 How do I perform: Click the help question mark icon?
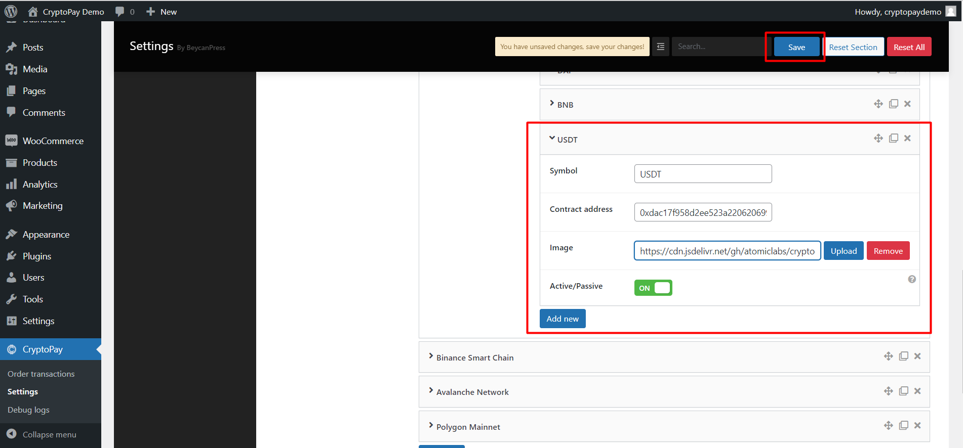pyautogui.click(x=912, y=279)
